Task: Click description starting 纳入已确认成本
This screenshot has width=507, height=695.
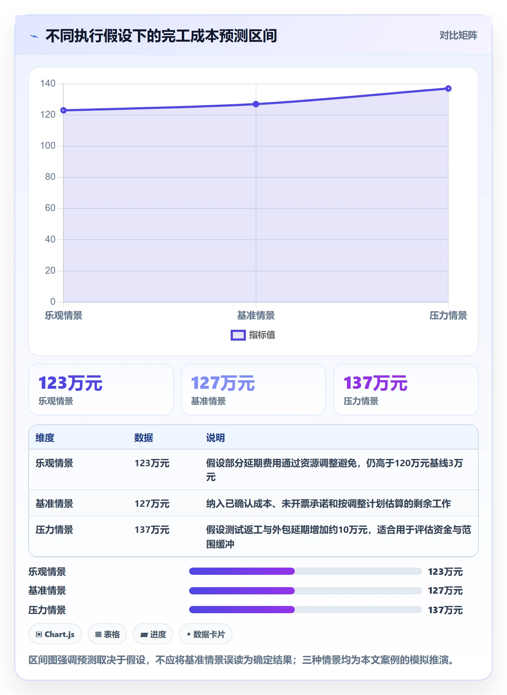Action: (328, 504)
